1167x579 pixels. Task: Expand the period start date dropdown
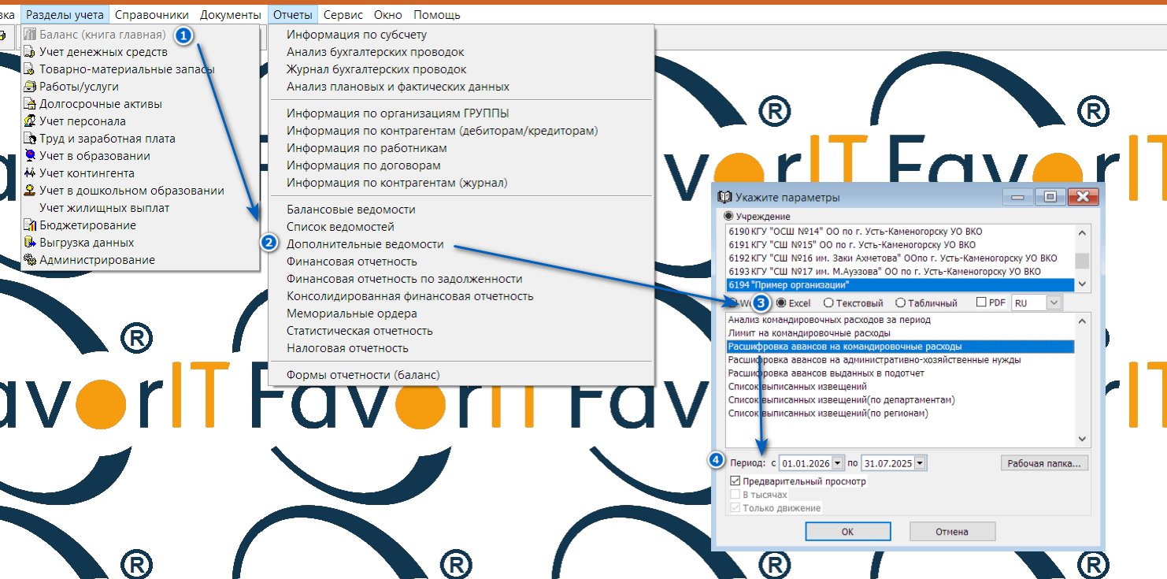click(x=837, y=463)
